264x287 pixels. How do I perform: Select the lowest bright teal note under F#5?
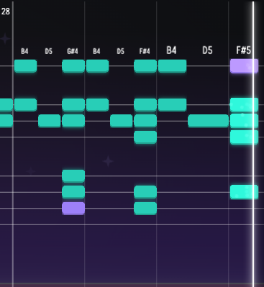[244, 192]
